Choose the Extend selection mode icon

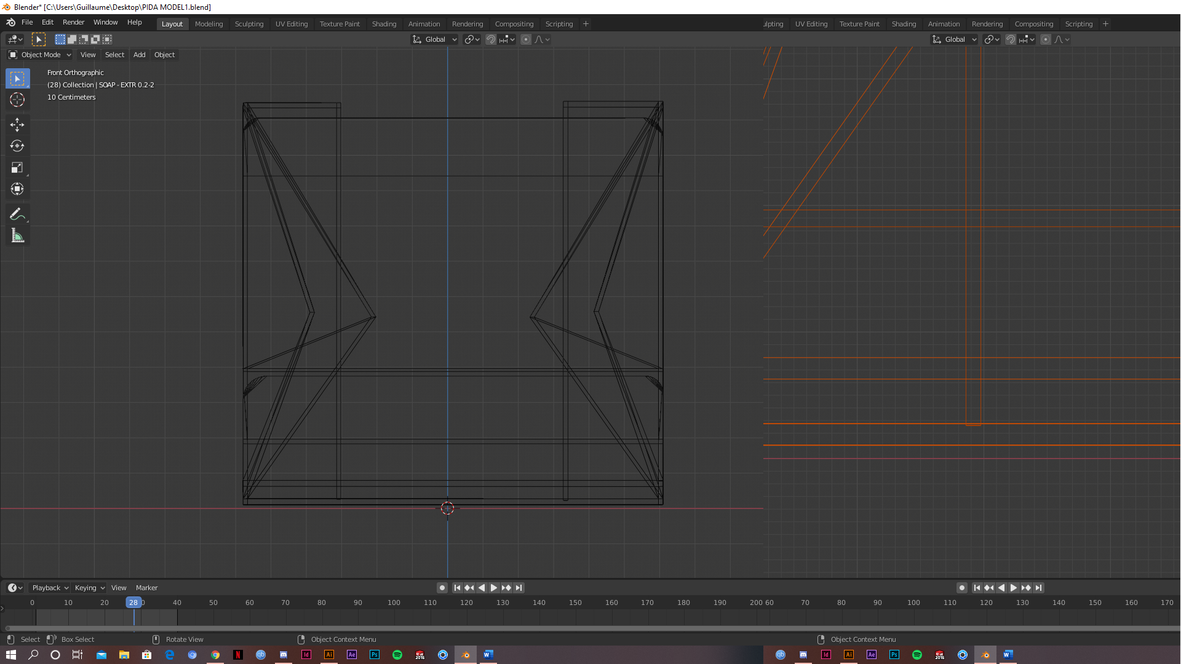[x=72, y=39]
